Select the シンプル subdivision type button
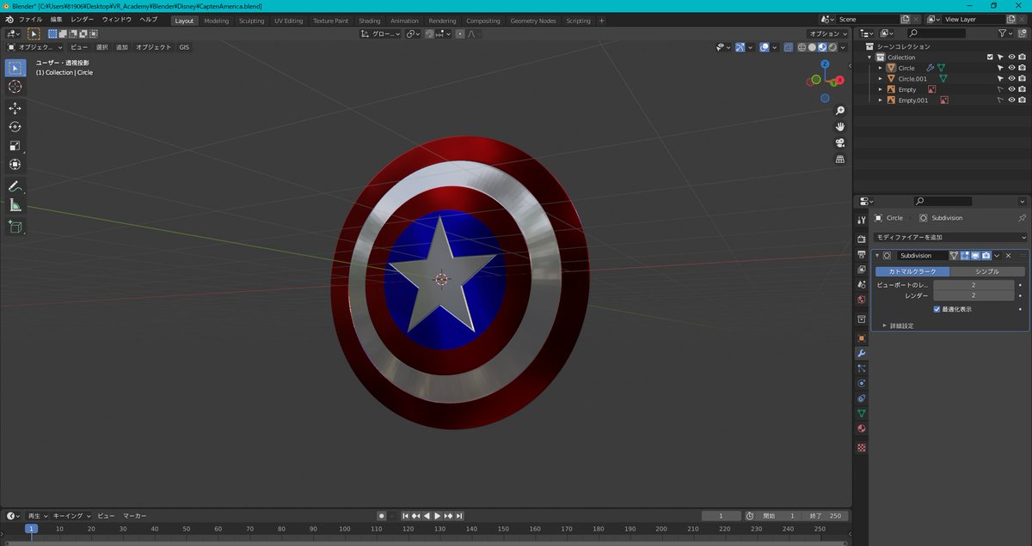The height and width of the screenshot is (546, 1032). (x=986, y=271)
